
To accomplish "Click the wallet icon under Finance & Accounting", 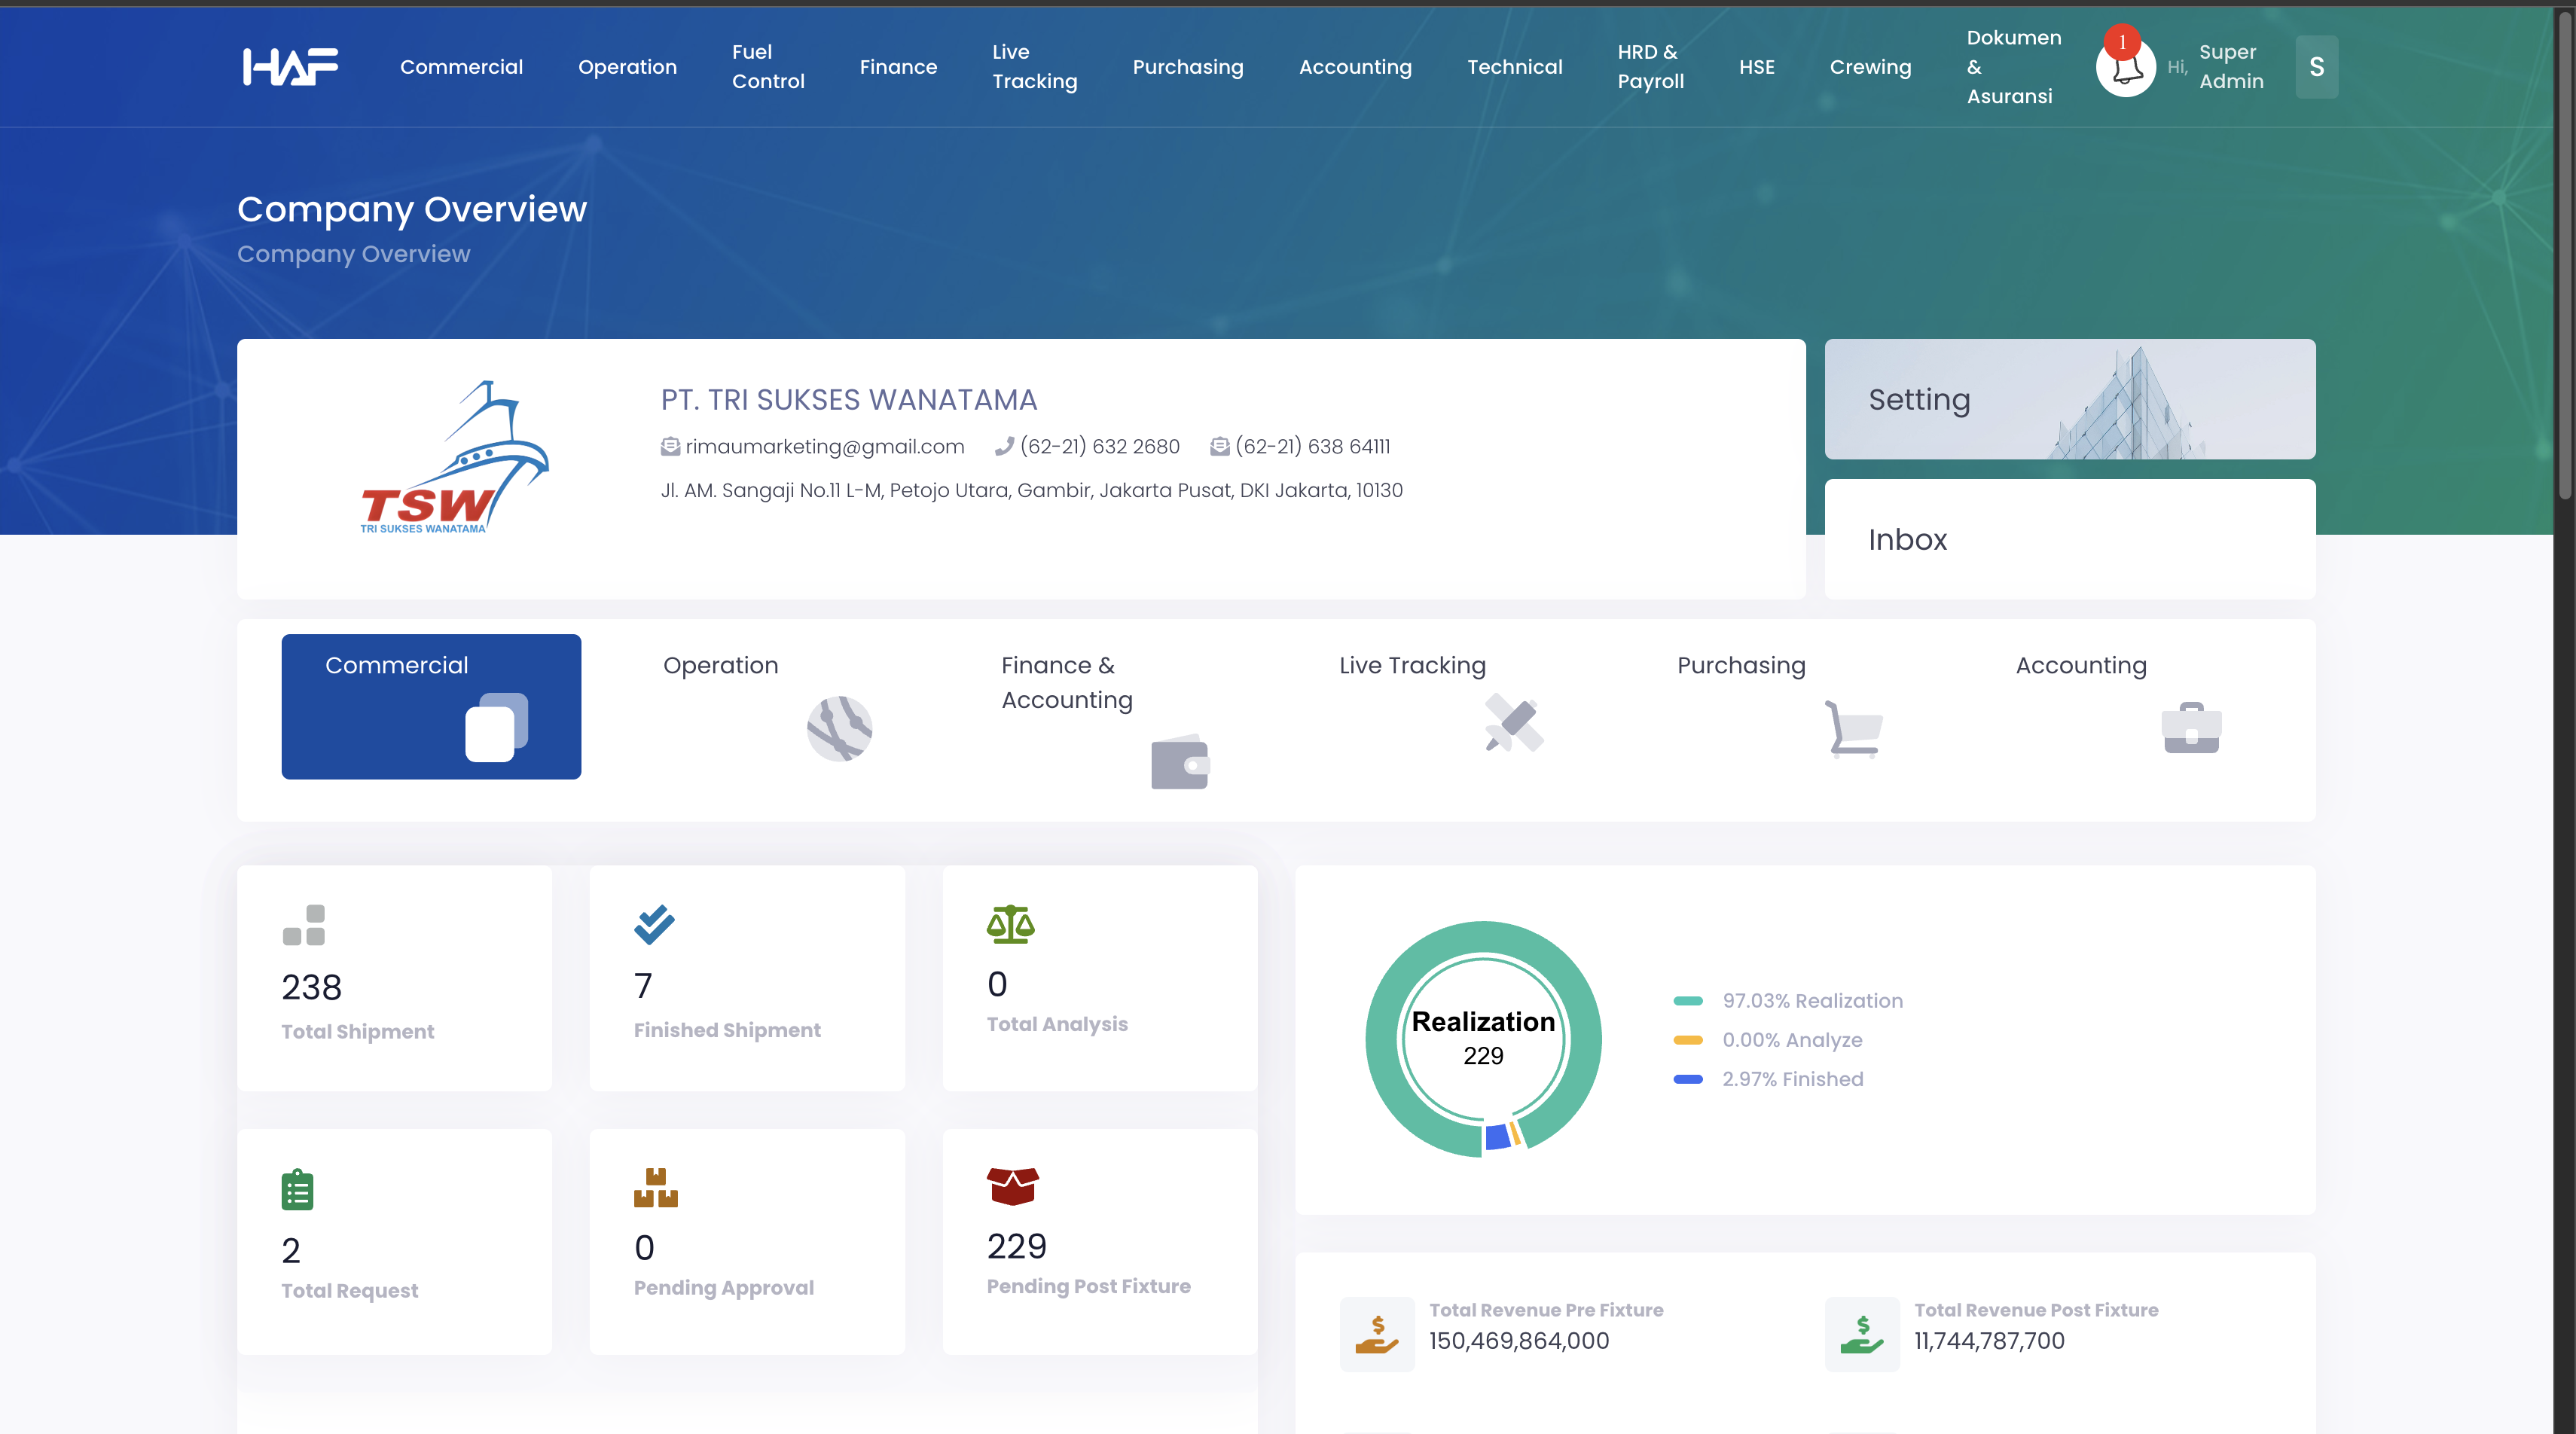I will [x=1182, y=762].
